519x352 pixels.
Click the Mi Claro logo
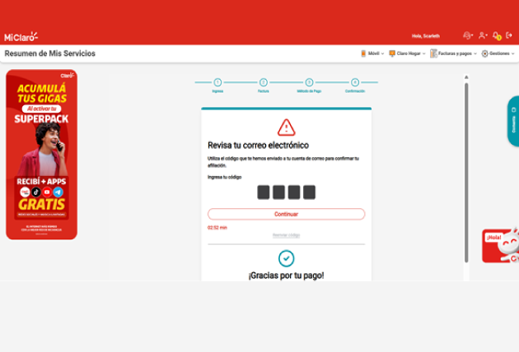pos(21,37)
